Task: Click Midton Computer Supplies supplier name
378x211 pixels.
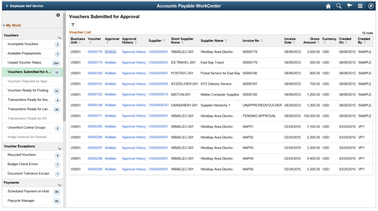Action: [220, 95]
